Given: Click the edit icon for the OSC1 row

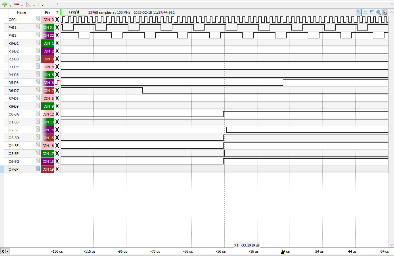Looking at the screenshot, I should click(38, 20).
